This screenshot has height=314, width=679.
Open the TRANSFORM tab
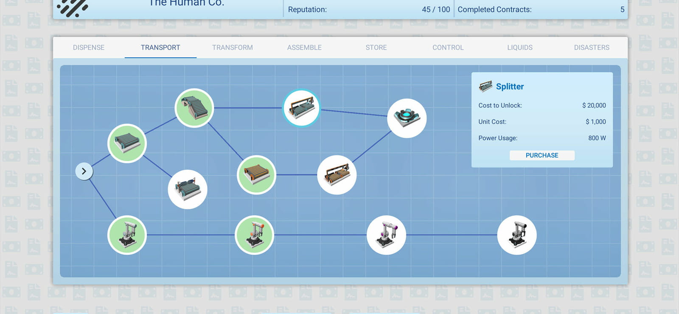pos(233,48)
